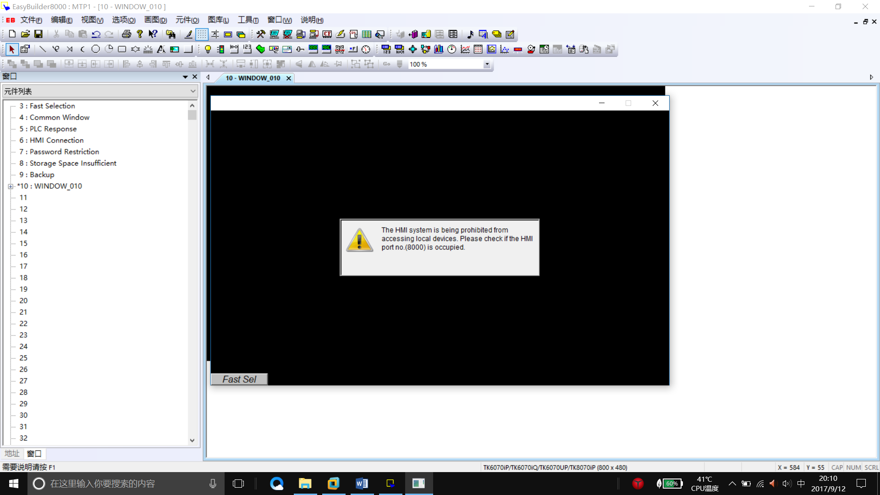Open the 元件列表 dropdown
880x495 pixels.
193,91
